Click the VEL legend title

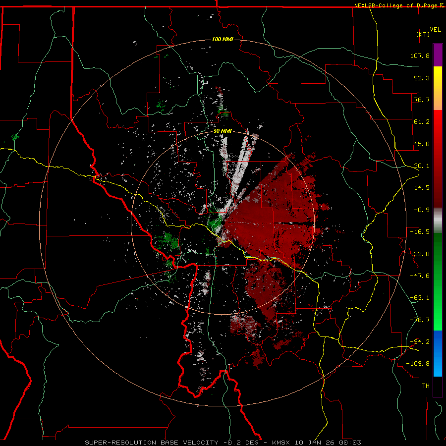tap(435, 29)
